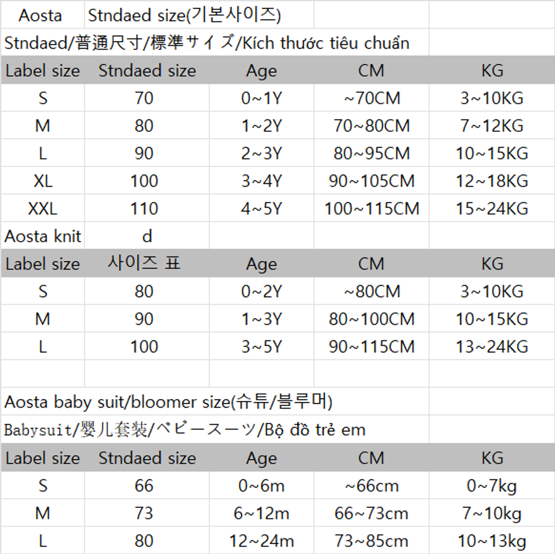Click the Aosta baby suit/bloomer size row
555x554 pixels.
point(168,402)
